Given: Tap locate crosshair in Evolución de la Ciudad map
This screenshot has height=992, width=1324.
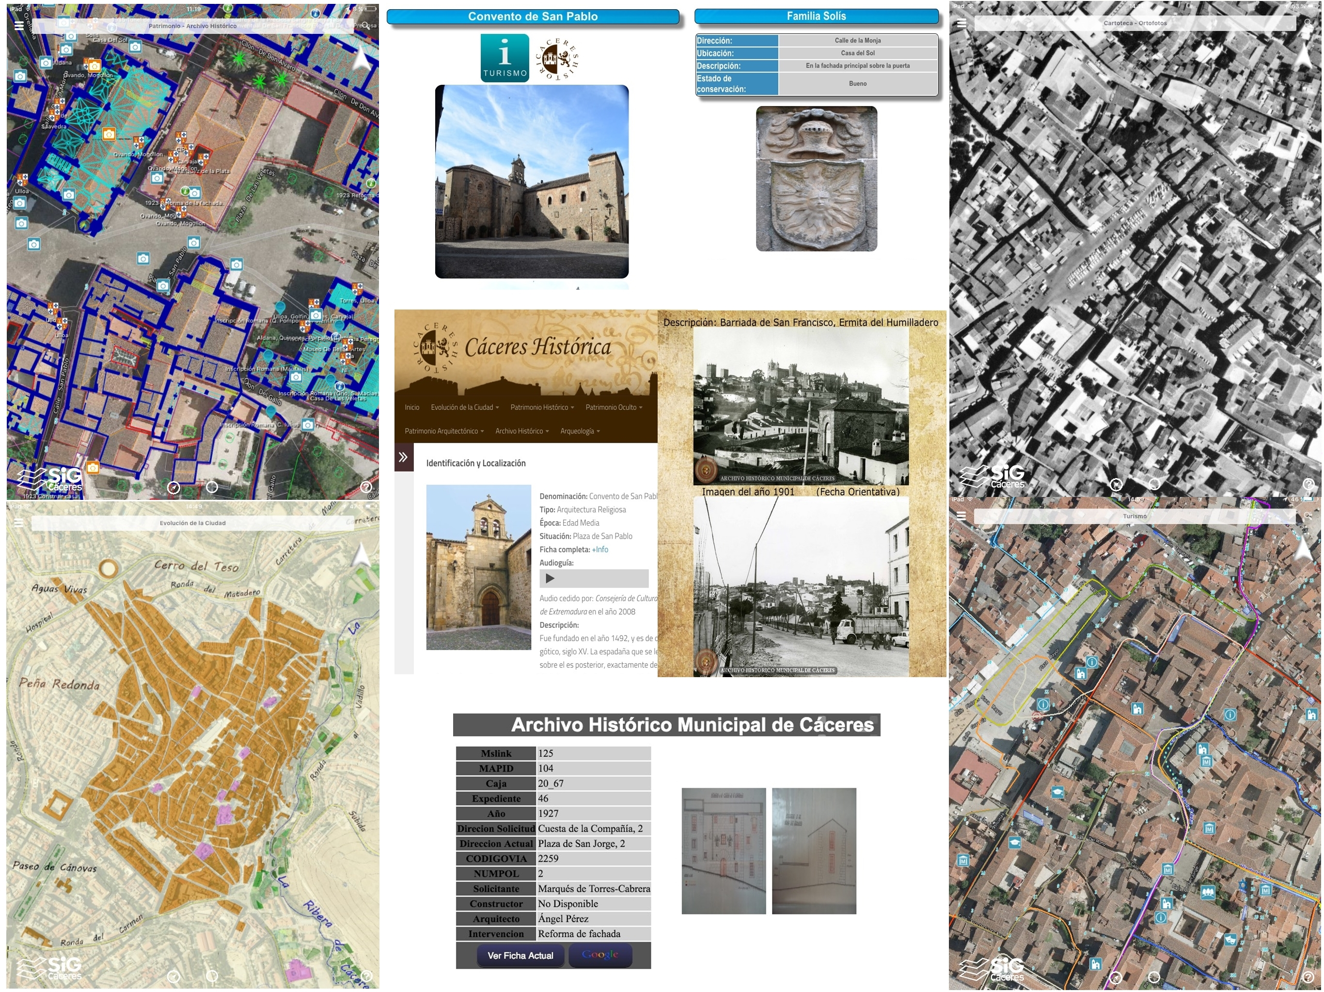Looking at the screenshot, I should (x=212, y=976).
